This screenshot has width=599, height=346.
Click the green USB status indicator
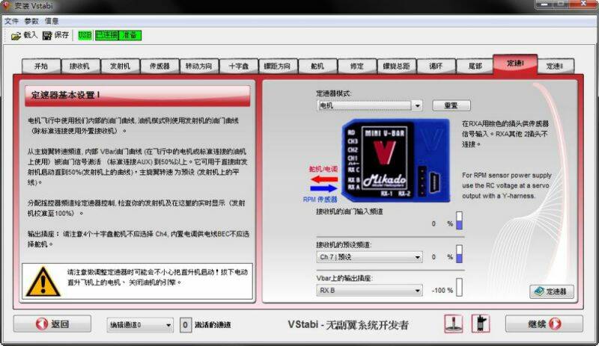pyautogui.click(x=85, y=35)
